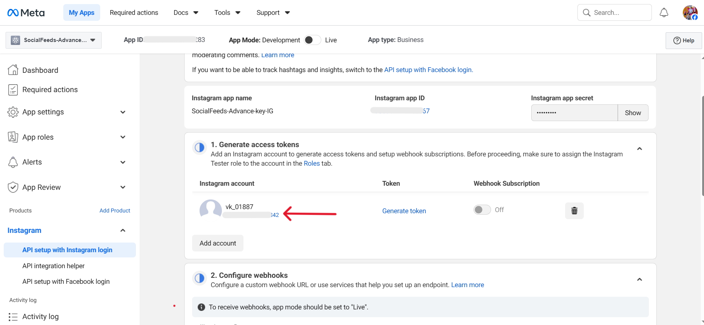This screenshot has width=704, height=325.
Task: Collapse the Generate access tokens section
Action: click(639, 149)
